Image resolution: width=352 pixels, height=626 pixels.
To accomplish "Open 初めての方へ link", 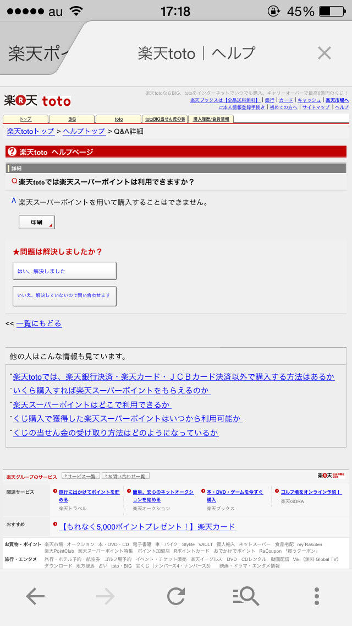I will click(283, 107).
